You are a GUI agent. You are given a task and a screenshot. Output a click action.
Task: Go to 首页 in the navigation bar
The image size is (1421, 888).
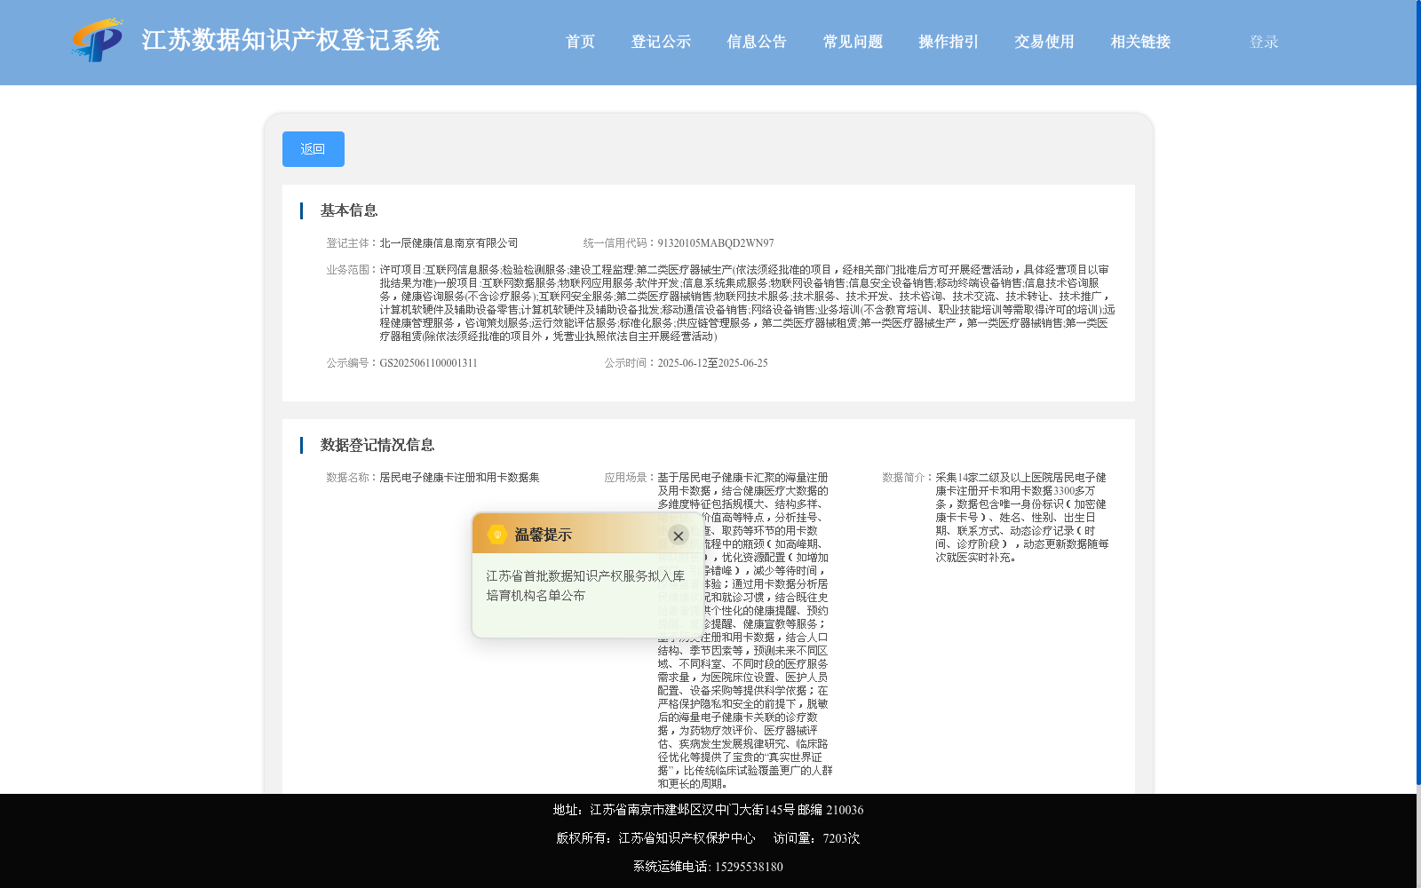[x=581, y=42]
